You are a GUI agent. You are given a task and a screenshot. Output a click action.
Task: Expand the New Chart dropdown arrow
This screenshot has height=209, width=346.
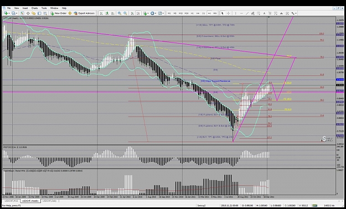click(9, 13)
